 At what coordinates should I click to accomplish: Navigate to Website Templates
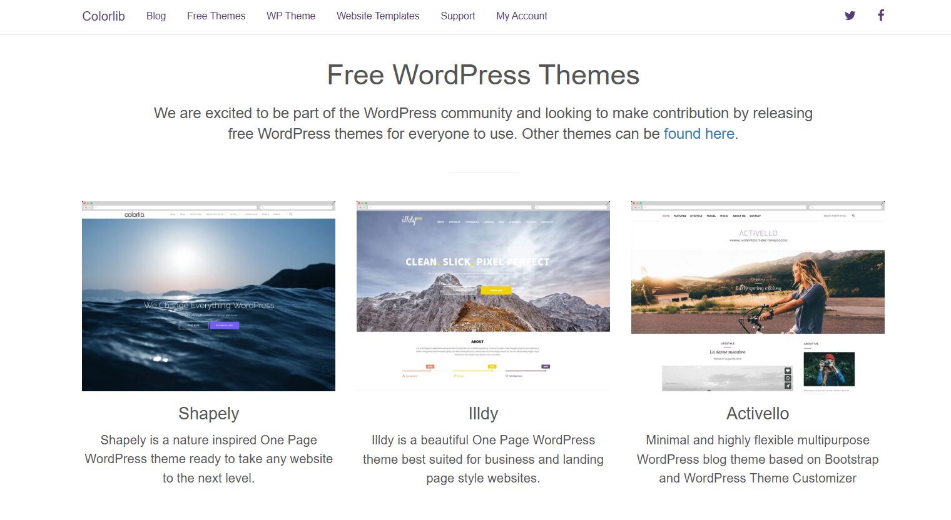[378, 16]
